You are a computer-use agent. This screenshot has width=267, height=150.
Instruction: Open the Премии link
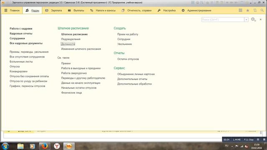click(66, 63)
